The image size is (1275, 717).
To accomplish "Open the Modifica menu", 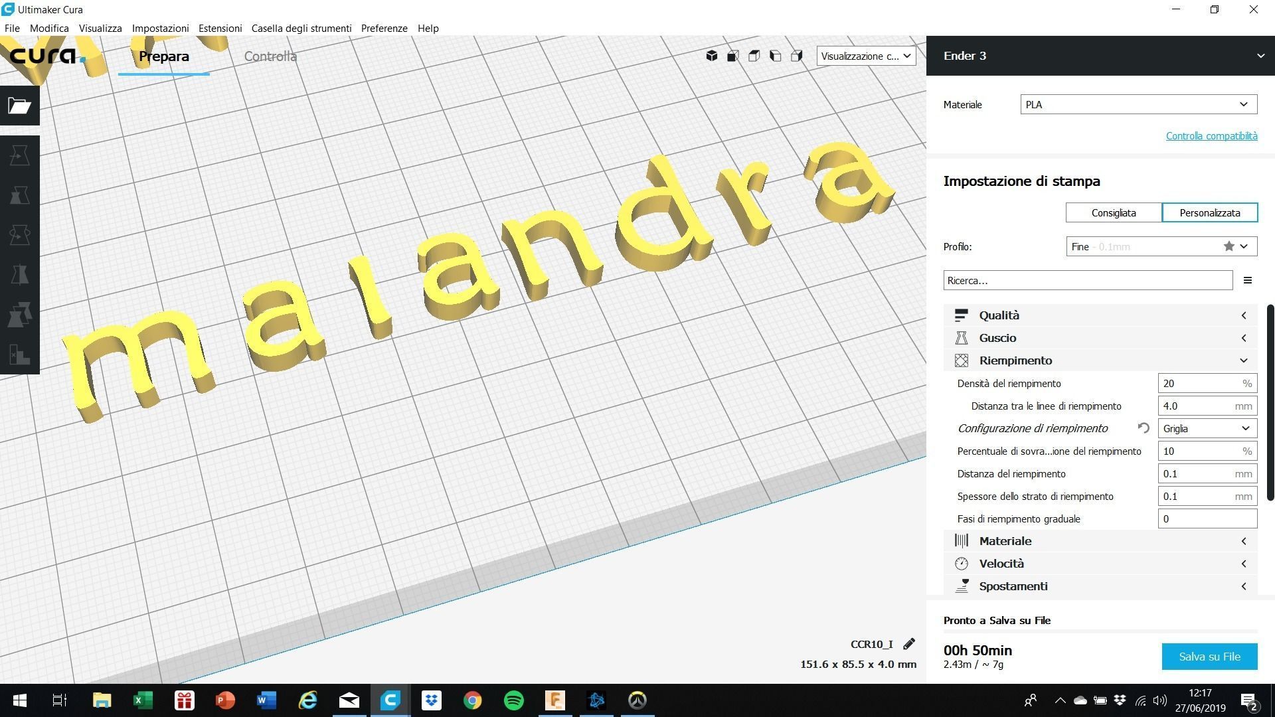I will coord(49,28).
